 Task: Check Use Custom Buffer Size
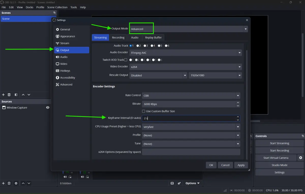click(x=144, y=111)
